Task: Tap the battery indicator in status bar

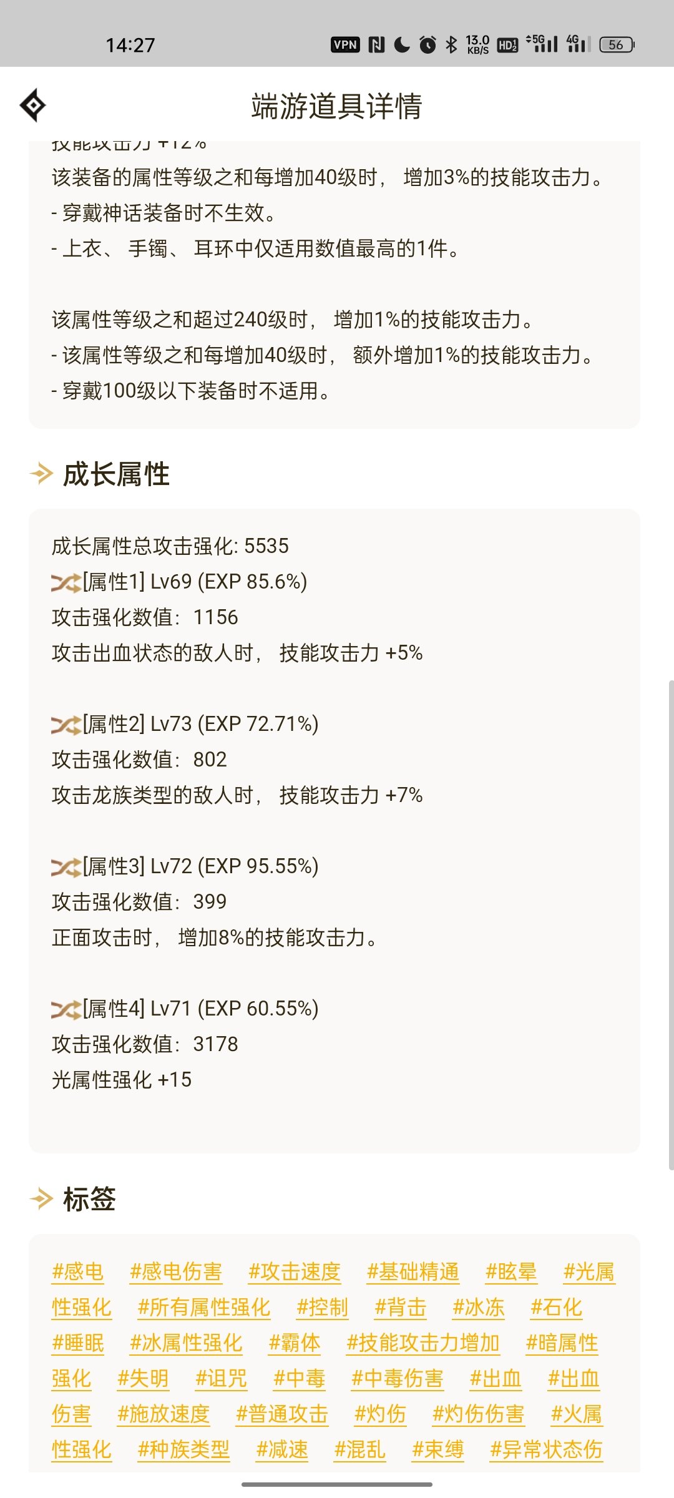Action: coord(617,45)
